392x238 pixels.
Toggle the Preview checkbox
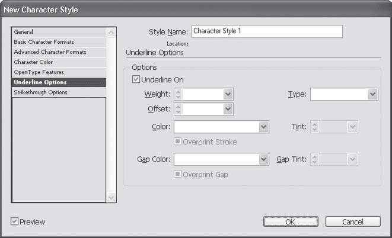pyautogui.click(x=15, y=222)
